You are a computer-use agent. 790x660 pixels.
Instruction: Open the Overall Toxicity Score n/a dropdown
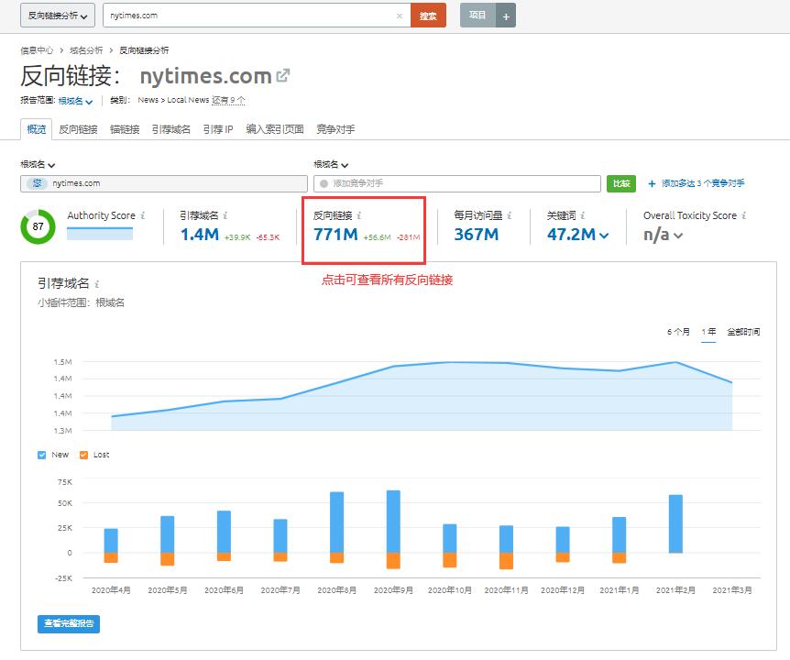(676, 236)
